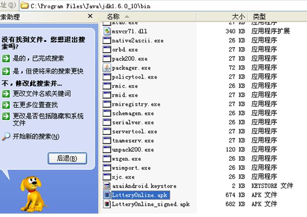Select the file name orbd.exe
Screen dimensions: 307x217
125,50
